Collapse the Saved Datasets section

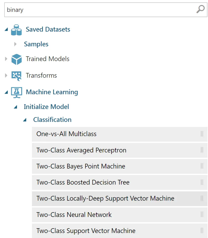pos(6,29)
